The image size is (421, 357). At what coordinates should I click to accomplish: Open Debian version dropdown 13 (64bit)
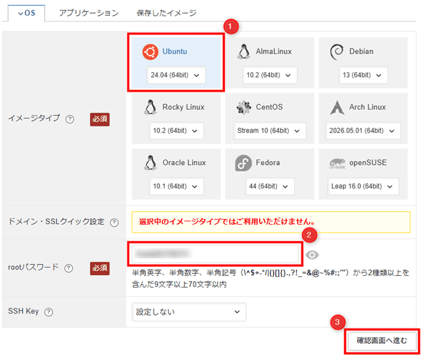pos(363,75)
